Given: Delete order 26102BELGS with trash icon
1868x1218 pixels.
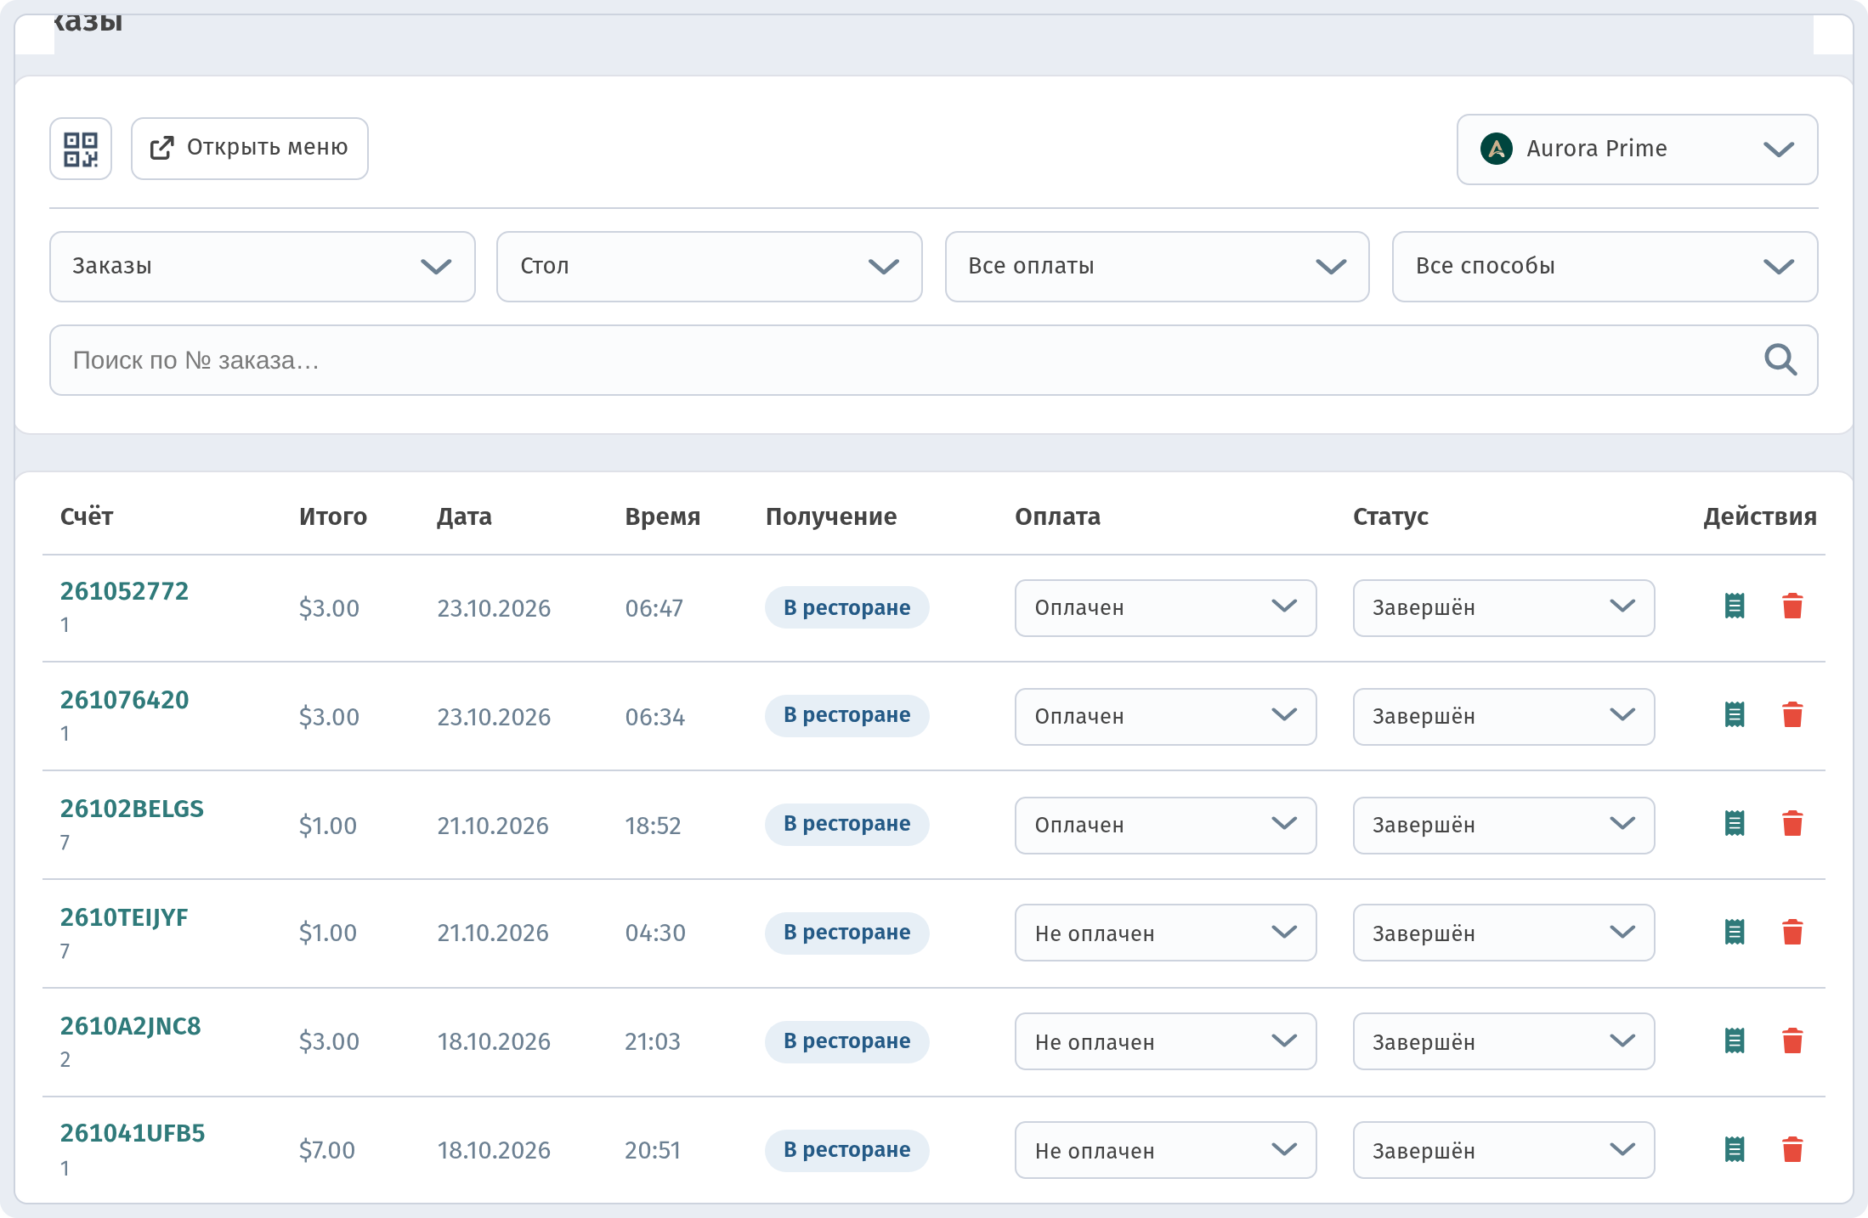Looking at the screenshot, I should coord(1792,824).
